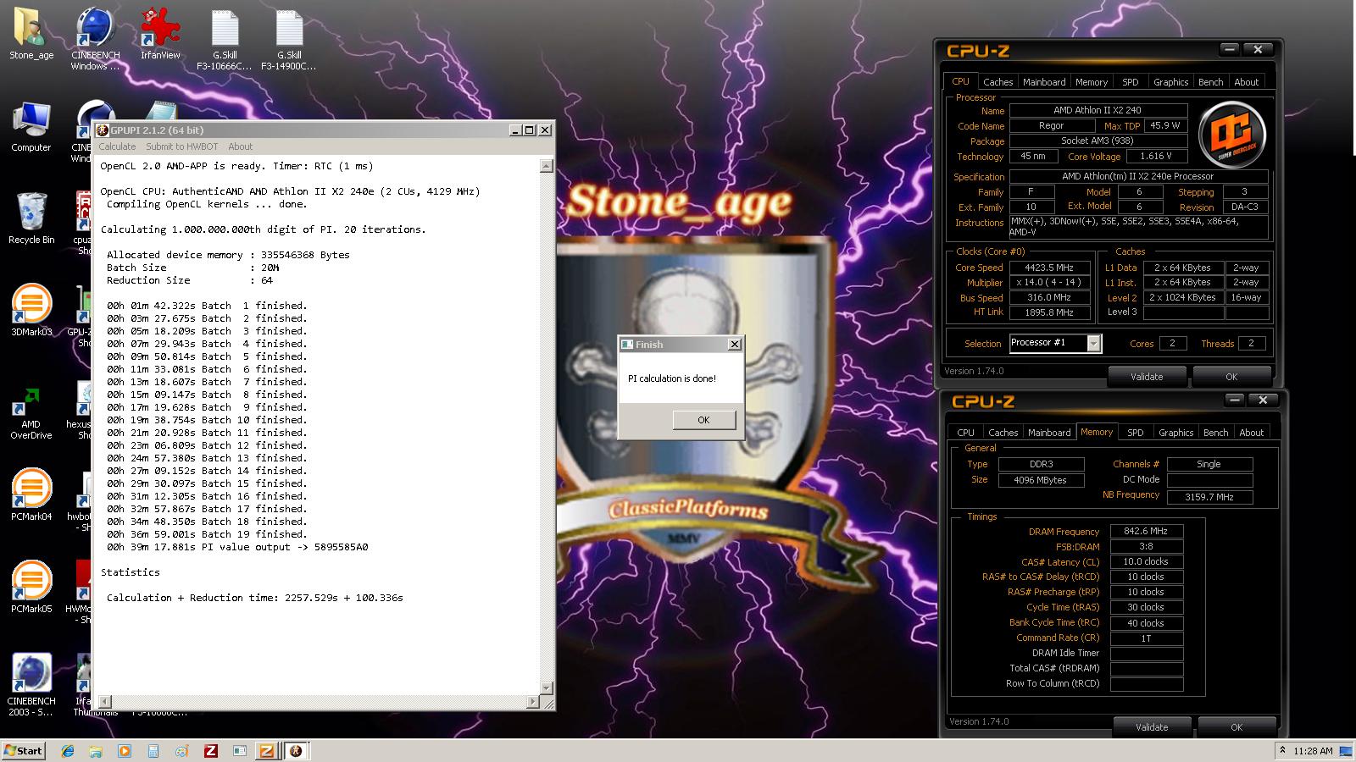This screenshot has height=762, width=1356.
Task: Open the Stone_age folder on desktop
Action: pyautogui.click(x=31, y=35)
